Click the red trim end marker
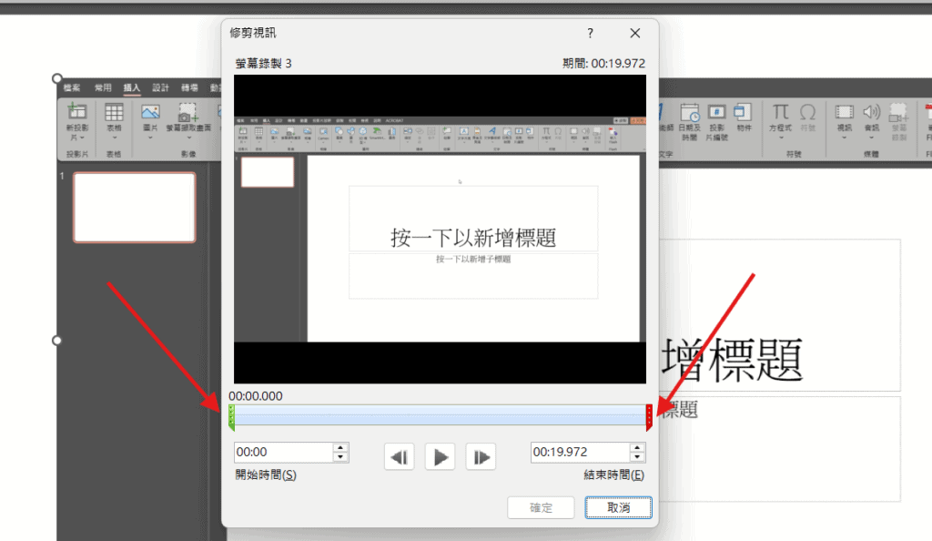Viewport: 932px width, 541px height. [649, 418]
